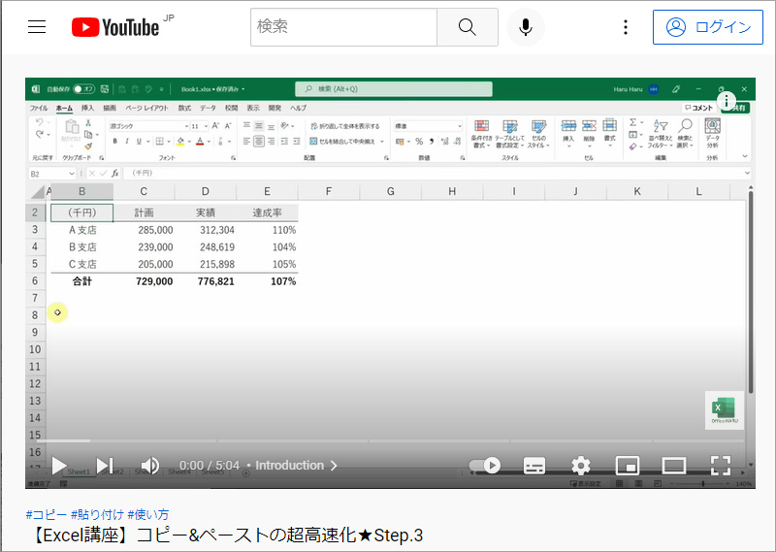Open the Introduction chapter list
Screen dimensions: 776x552
296,466
